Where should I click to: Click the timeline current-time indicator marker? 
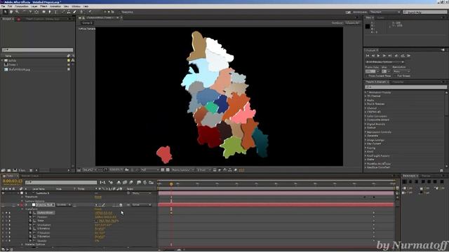(x=171, y=184)
